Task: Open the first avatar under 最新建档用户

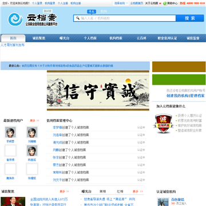Action: (x=10, y=132)
